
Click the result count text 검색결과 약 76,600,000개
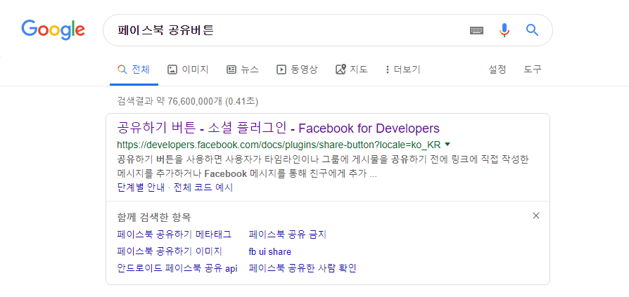[170, 101]
